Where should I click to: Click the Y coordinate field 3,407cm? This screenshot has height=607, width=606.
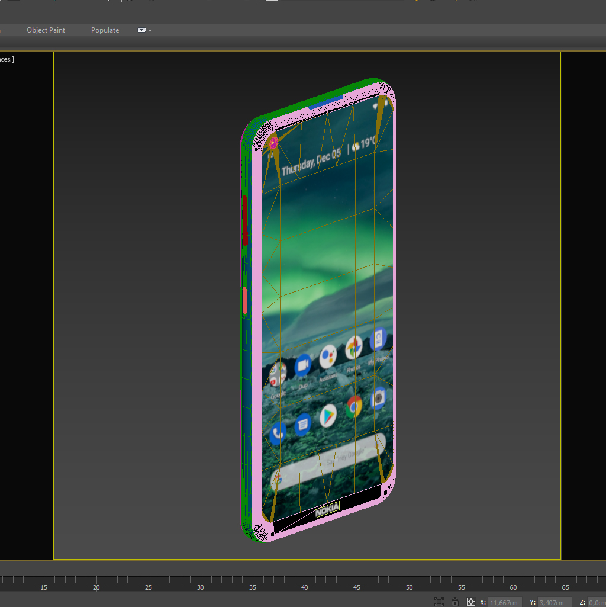click(554, 602)
